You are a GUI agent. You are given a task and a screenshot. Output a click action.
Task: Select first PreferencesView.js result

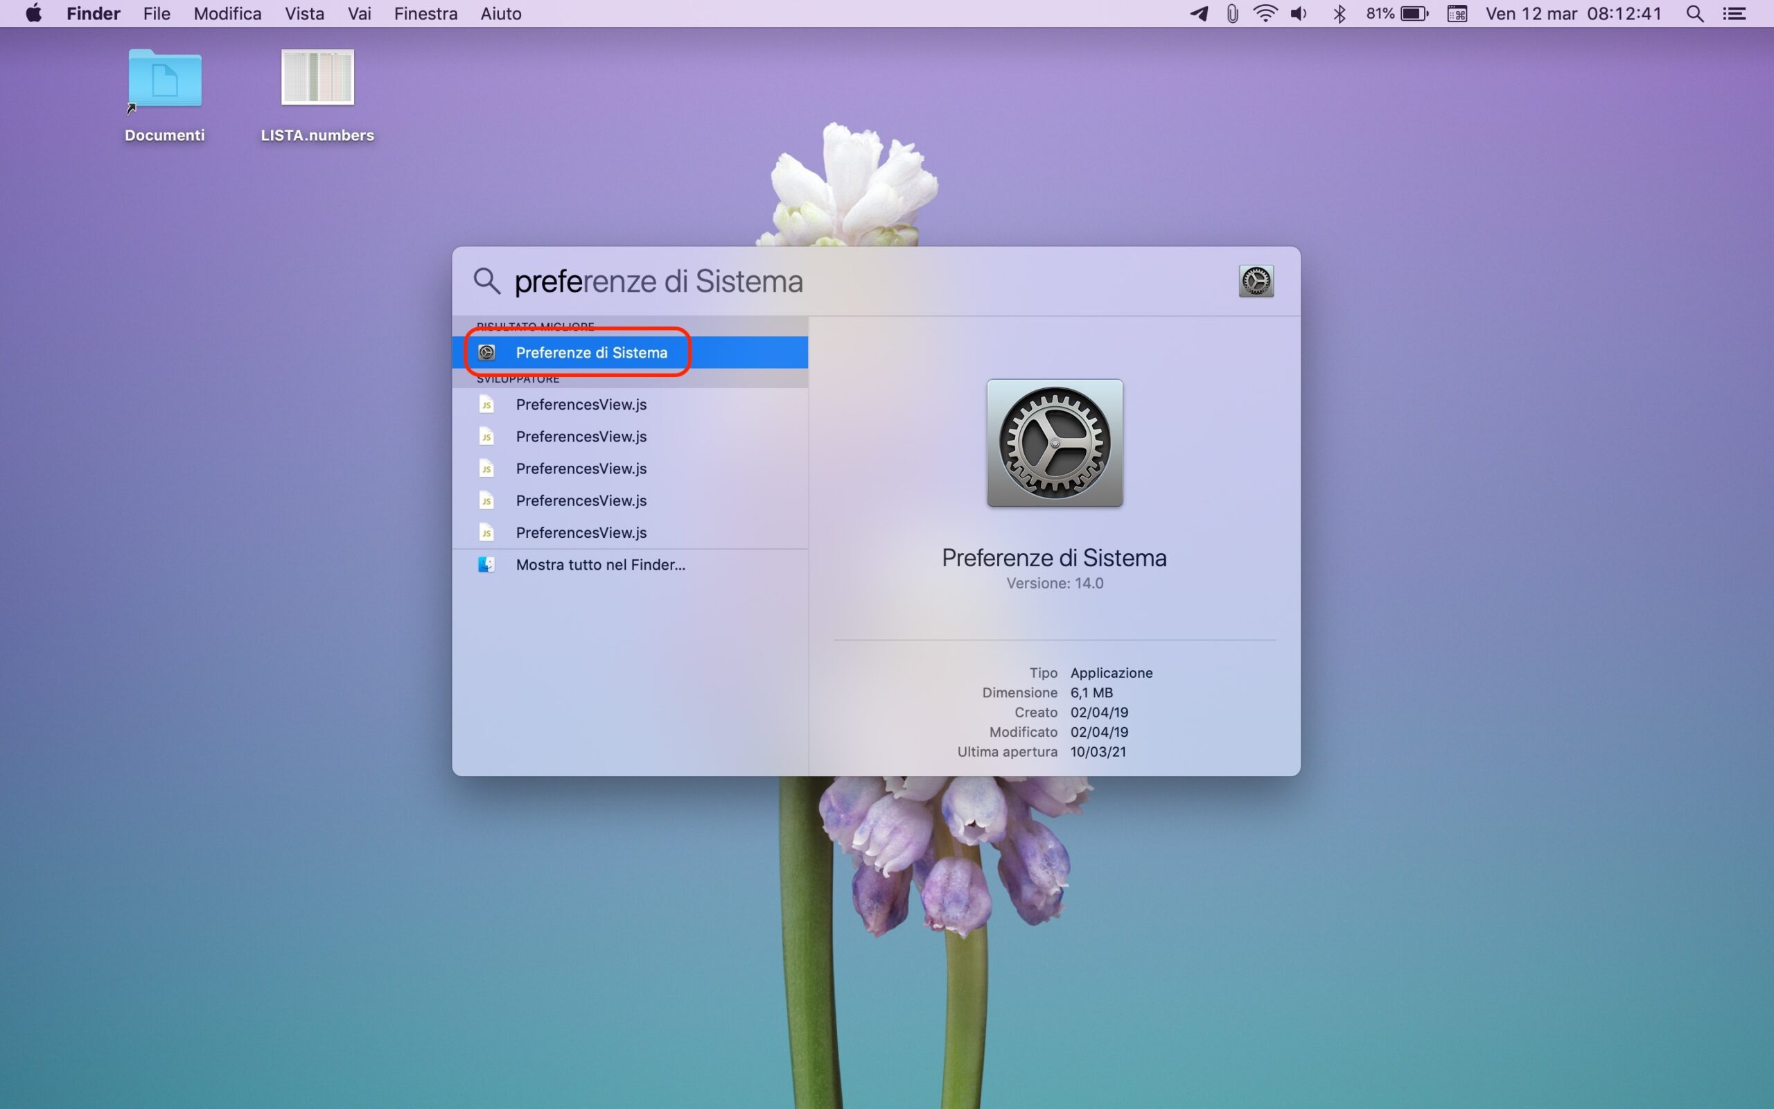tap(581, 405)
